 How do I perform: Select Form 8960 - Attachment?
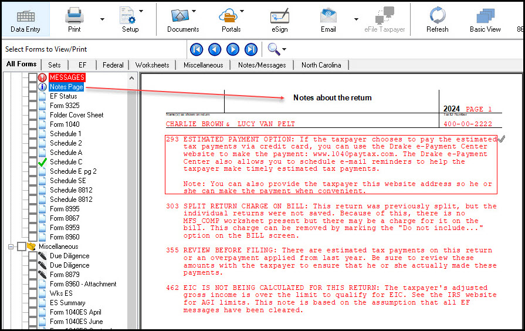click(x=83, y=284)
